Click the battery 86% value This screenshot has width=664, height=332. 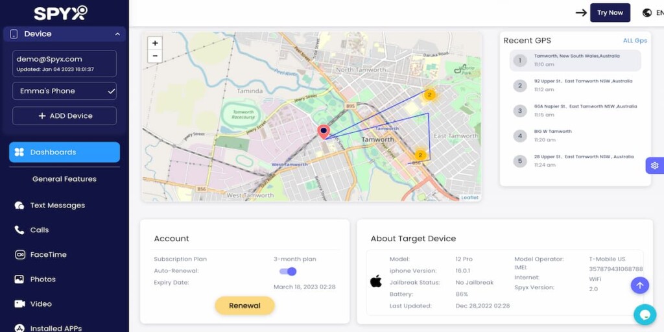pos(462,294)
